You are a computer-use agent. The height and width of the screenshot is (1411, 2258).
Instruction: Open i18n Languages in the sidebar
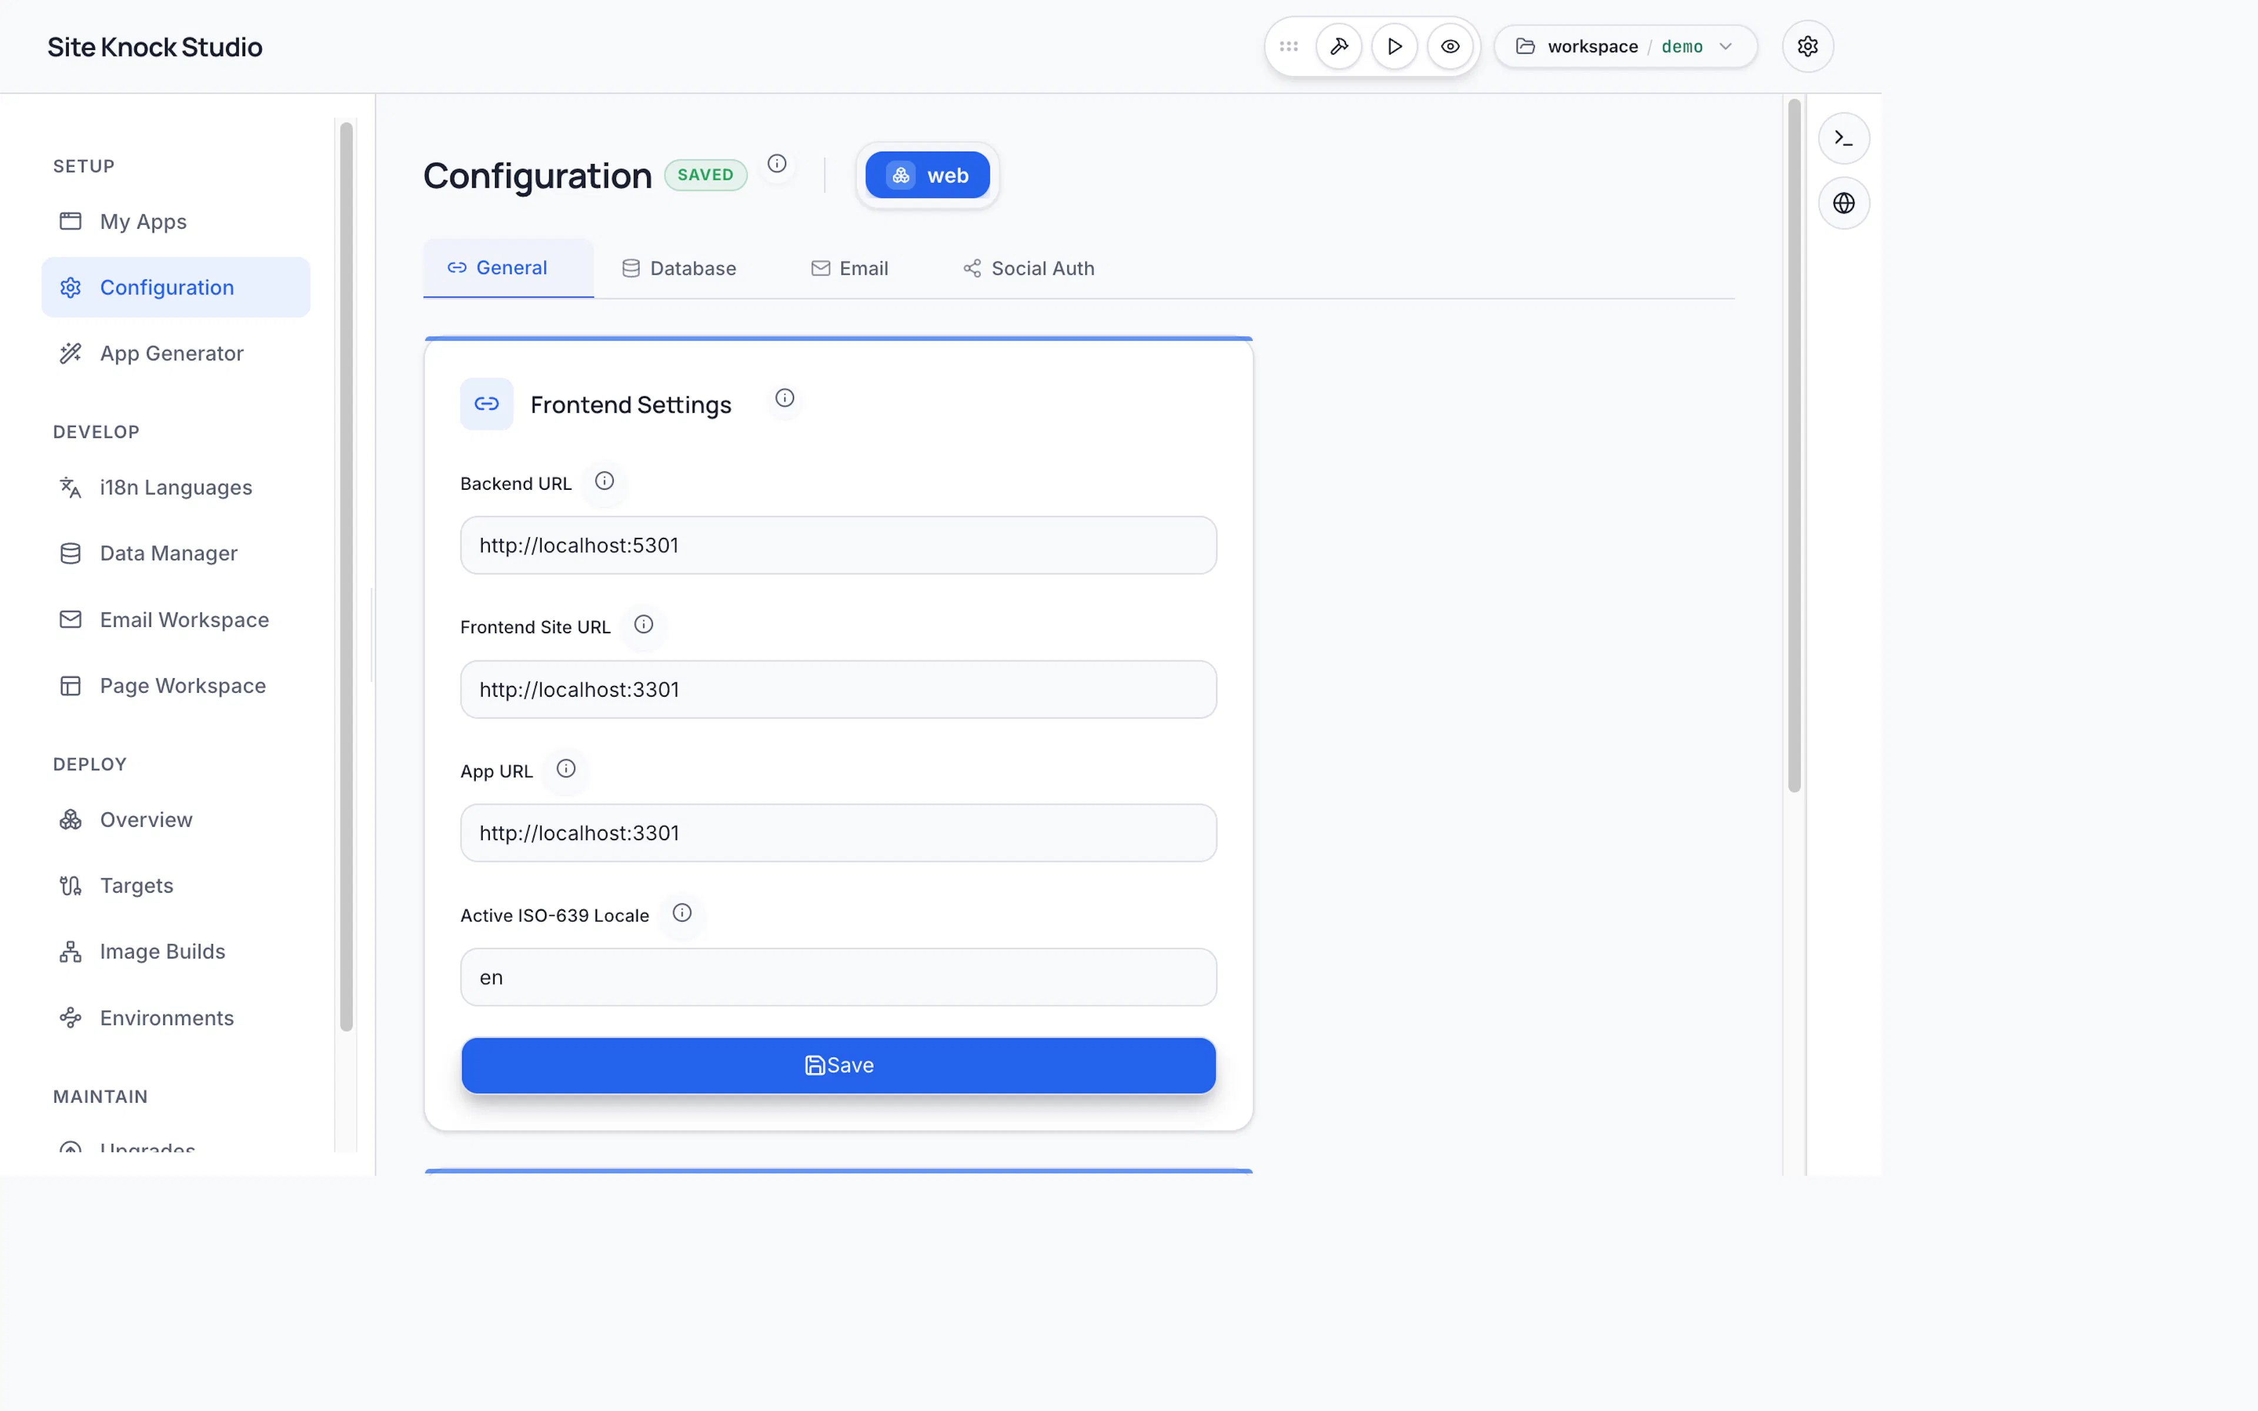click(x=175, y=488)
